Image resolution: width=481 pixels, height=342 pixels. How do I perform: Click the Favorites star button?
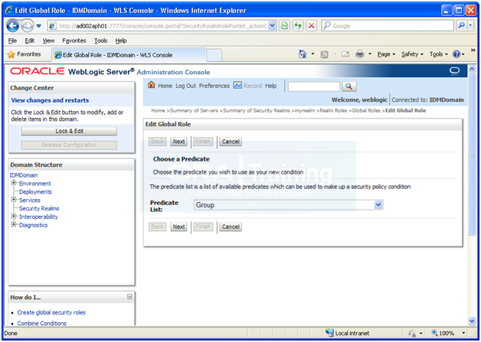tap(25, 54)
